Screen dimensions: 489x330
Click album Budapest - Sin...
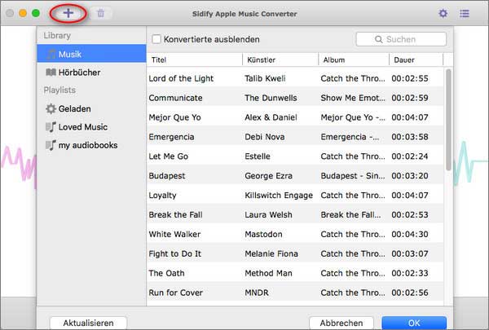pyautogui.click(x=353, y=176)
